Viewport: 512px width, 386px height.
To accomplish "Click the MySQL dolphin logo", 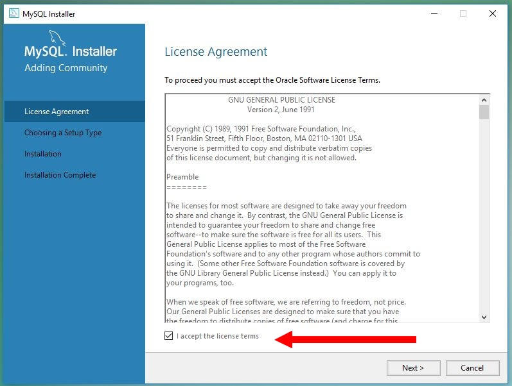I will click(57, 38).
